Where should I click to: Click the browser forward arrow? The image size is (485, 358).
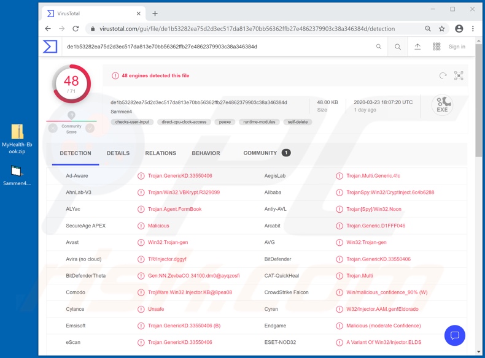[62, 29]
